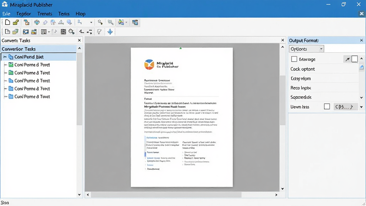Screen dimensions: 366x206
Task: Toggle the Uevn lass checkbox
Action: click(x=327, y=107)
